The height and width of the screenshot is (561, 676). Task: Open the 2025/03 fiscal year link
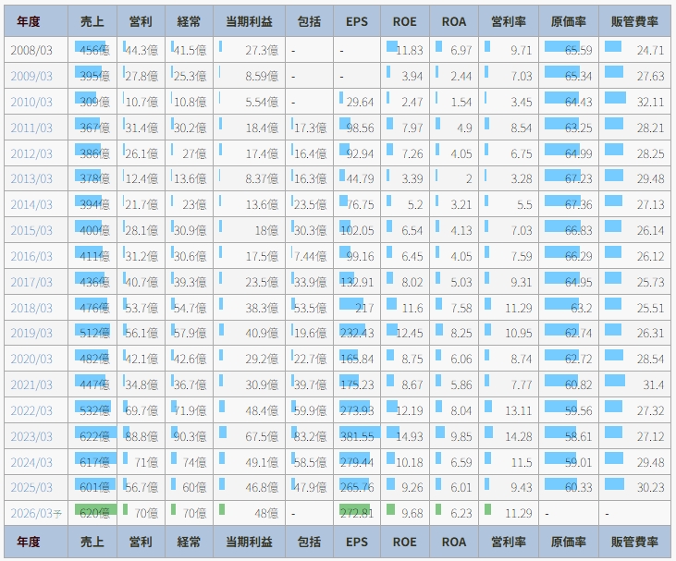click(31, 487)
